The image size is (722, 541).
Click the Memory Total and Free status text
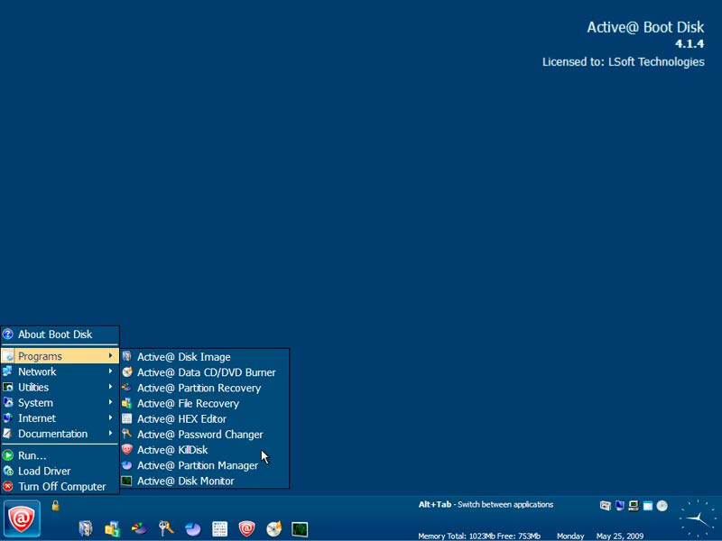[x=479, y=536]
